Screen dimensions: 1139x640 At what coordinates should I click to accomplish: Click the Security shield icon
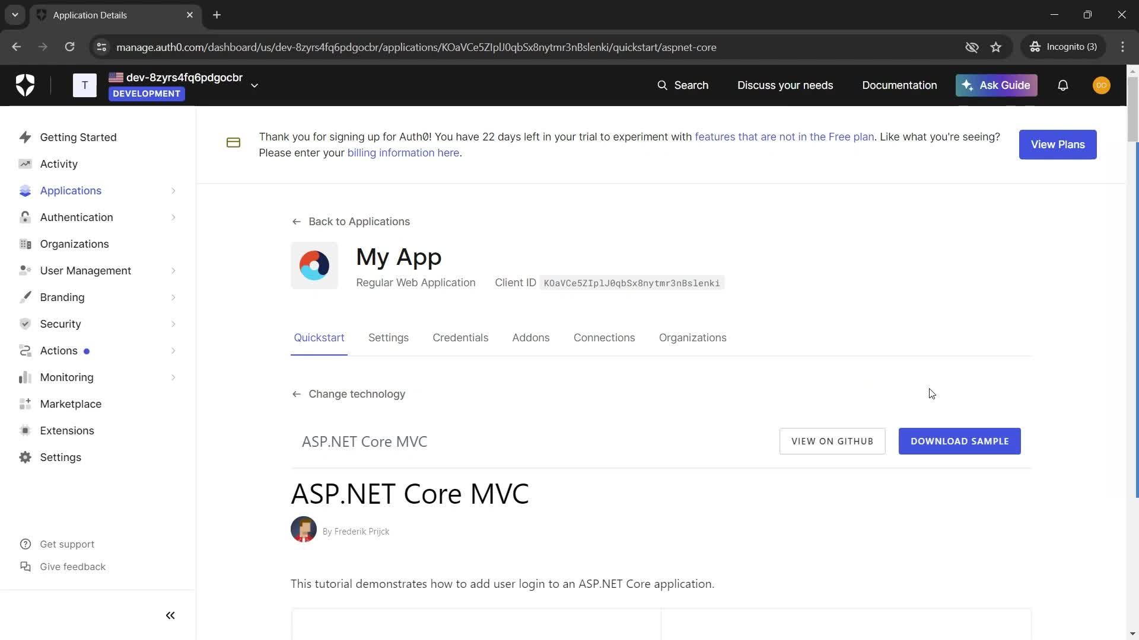[x=25, y=324]
